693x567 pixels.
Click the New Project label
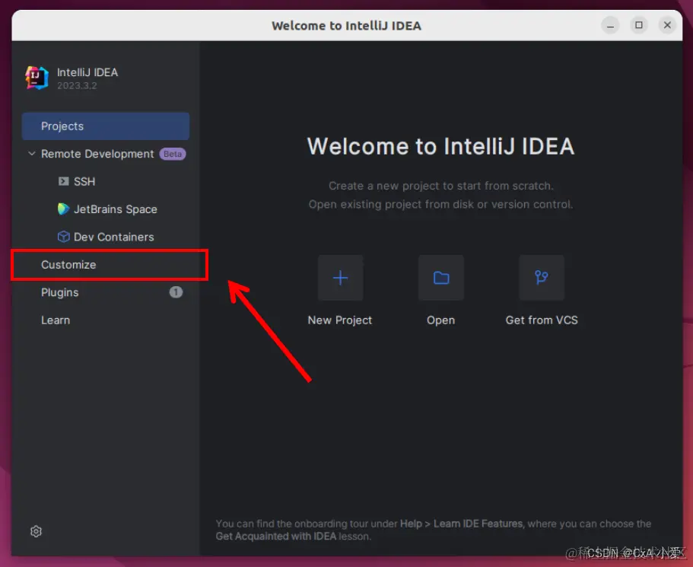[x=340, y=320]
